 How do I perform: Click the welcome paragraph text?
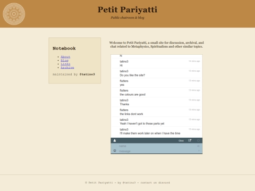tap(156, 44)
